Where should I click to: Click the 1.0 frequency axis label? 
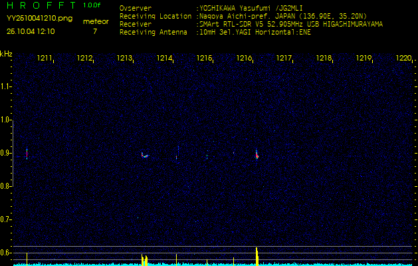tap(6, 120)
